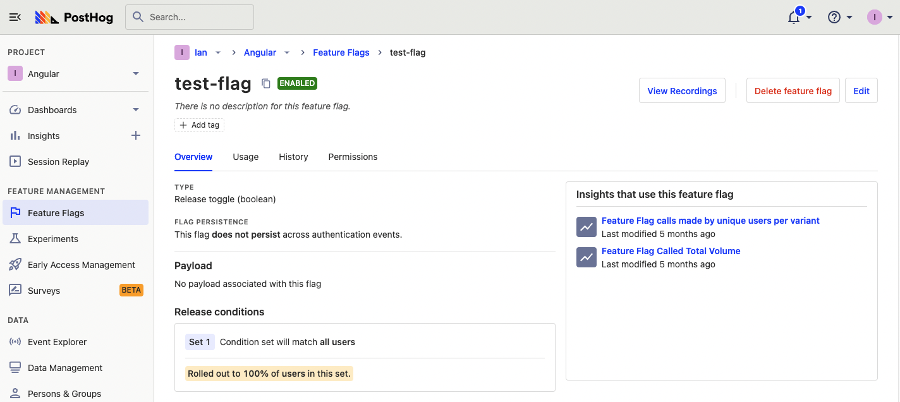Viewport: 900px width, 402px height.
Task: Expand the Angular project dropdown in the sidebar
Action: [x=135, y=74]
